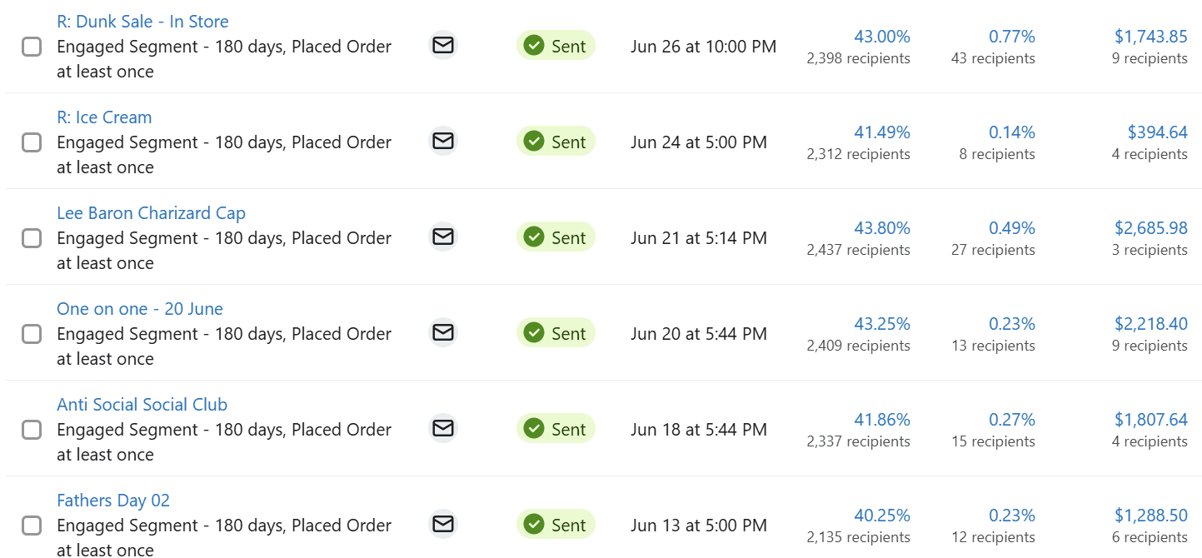The width and height of the screenshot is (1202, 558).
Task: Click the 43.00% open rate for R: Dunk Sale
Action: (882, 36)
